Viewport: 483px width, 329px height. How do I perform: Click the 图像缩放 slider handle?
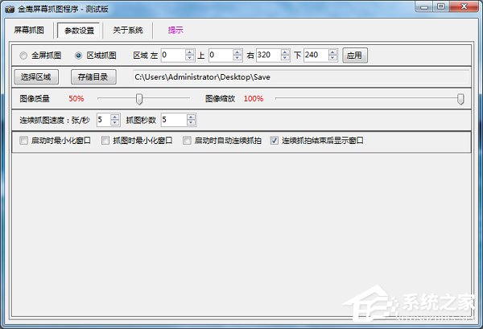click(460, 99)
